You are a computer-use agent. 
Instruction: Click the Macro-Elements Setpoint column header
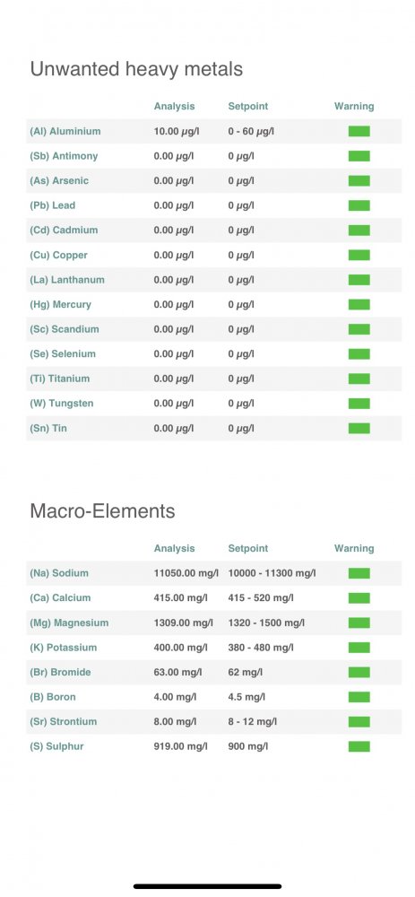click(x=248, y=549)
